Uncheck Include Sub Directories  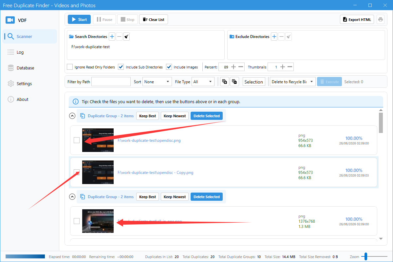121,67
